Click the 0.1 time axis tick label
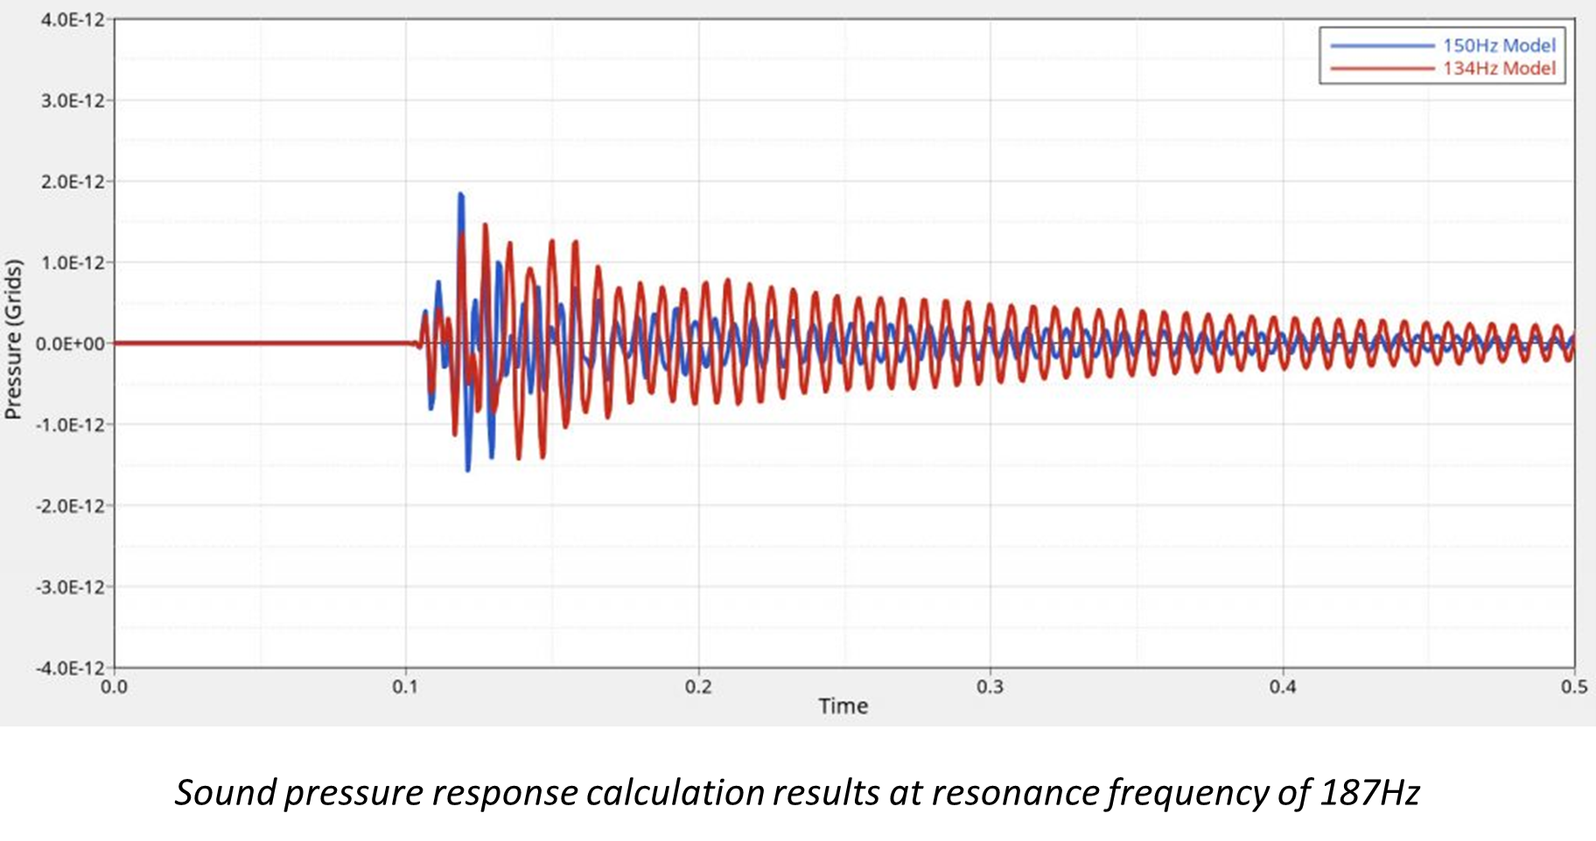The width and height of the screenshot is (1596, 841). click(405, 686)
